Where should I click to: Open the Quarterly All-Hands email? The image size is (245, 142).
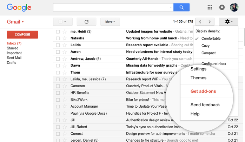[x=142, y=59]
